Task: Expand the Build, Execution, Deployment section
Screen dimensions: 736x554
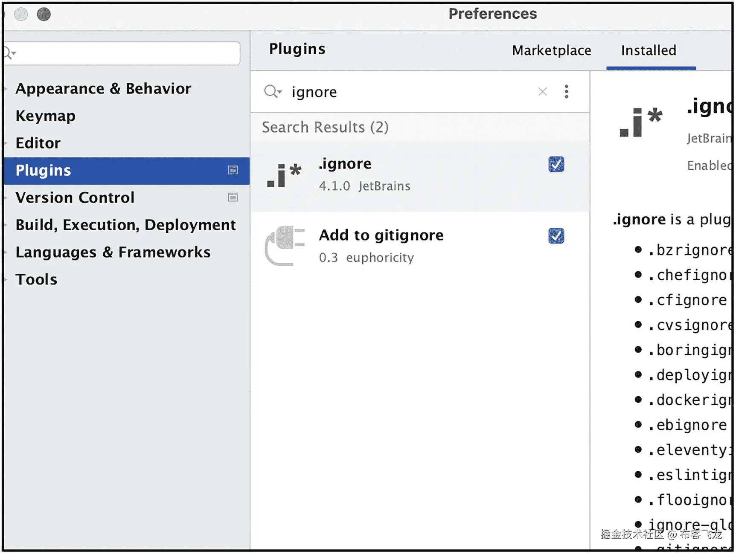Action: coord(6,225)
